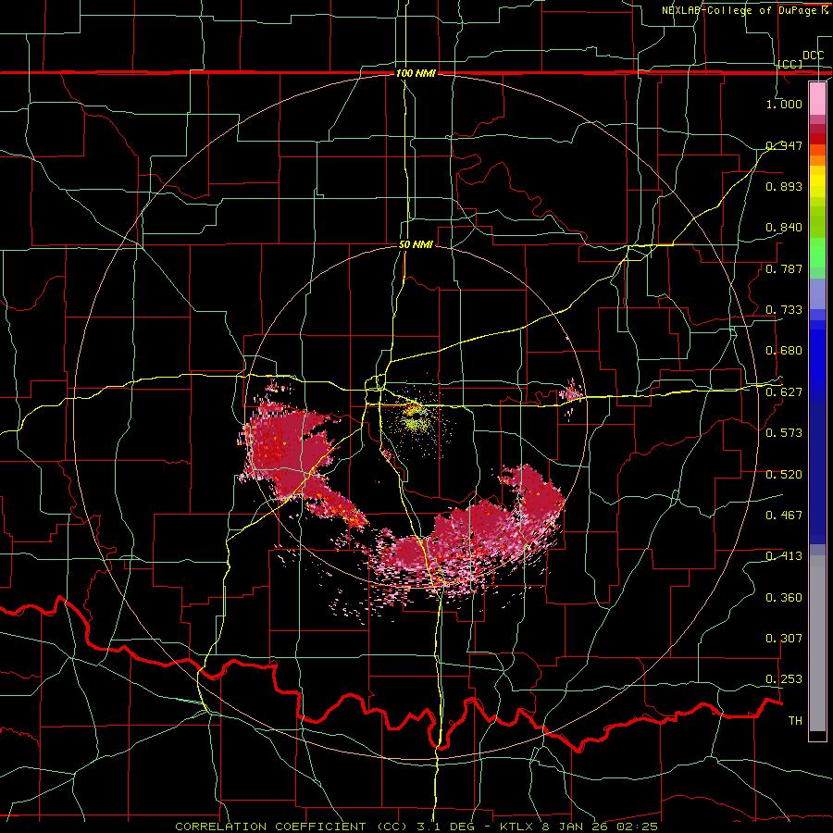Click the 0.467 scale value
833x833 pixels.
click(x=784, y=516)
